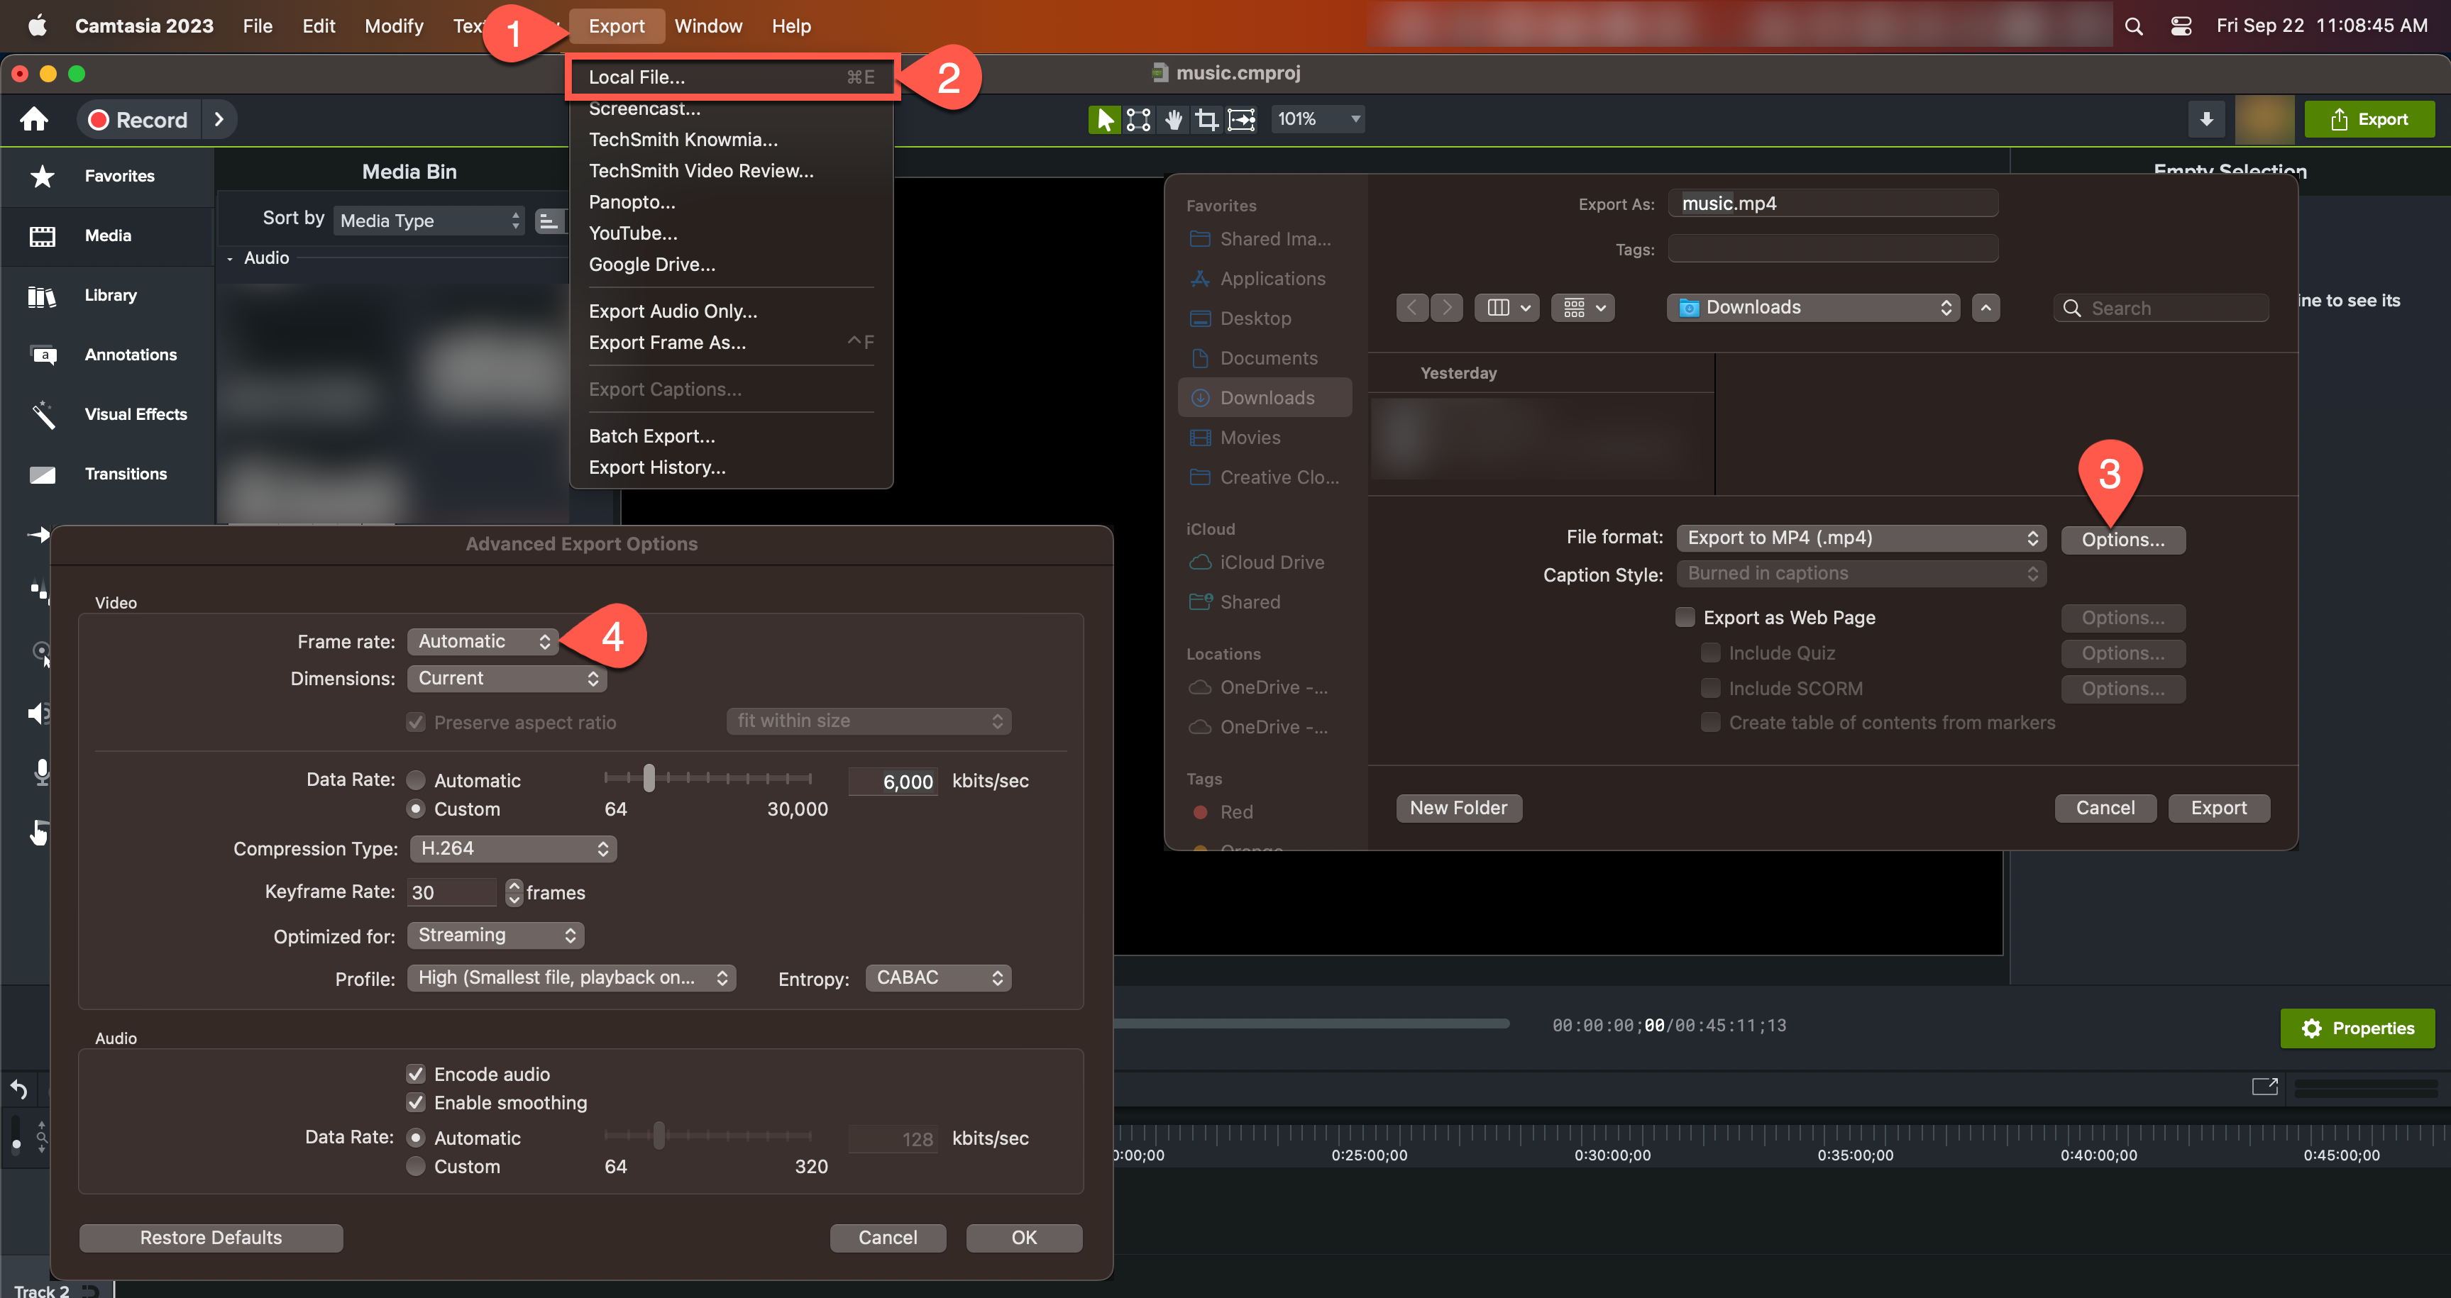This screenshot has height=1298, width=2451.
Task: Click the Home icon in the toolbar
Action: pyautogui.click(x=34, y=119)
